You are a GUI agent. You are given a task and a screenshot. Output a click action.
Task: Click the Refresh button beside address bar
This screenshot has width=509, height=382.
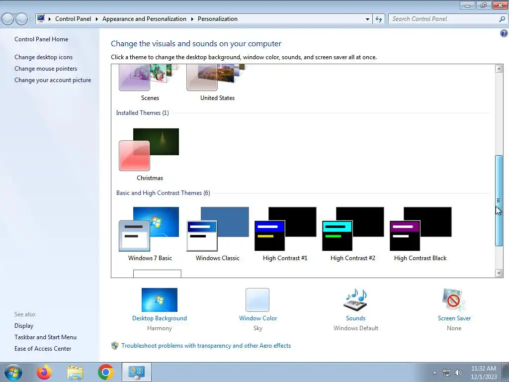pyautogui.click(x=378, y=19)
